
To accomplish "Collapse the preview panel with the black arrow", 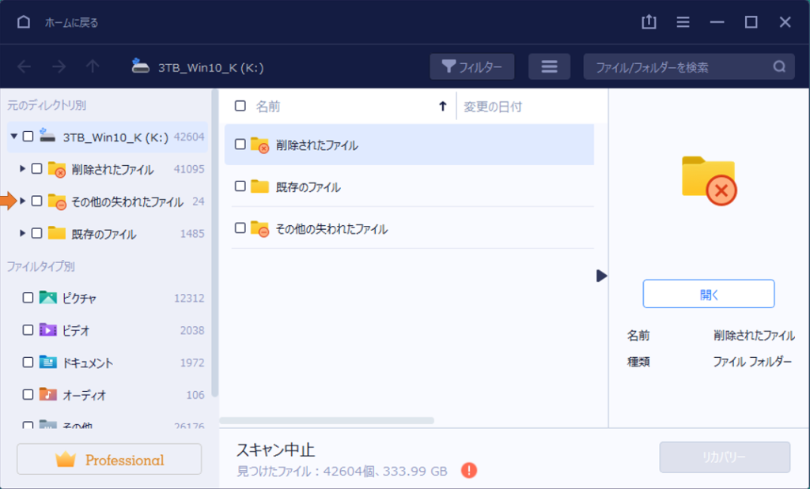I will pyautogui.click(x=602, y=276).
